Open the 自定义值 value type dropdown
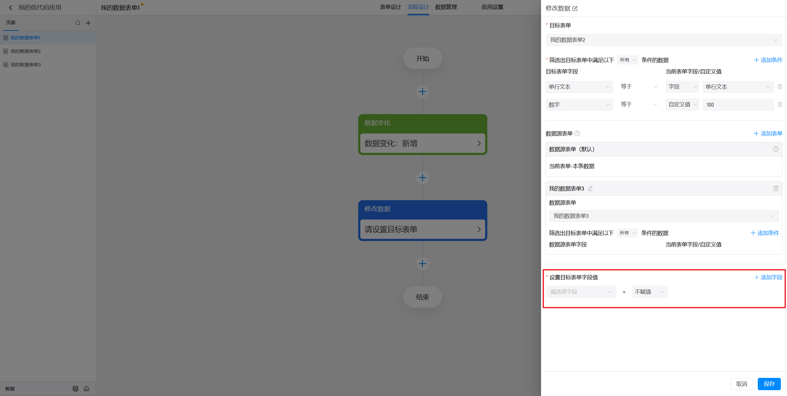The width and height of the screenshot is (787, 396). pyautogui.click(x=682, y=104)
